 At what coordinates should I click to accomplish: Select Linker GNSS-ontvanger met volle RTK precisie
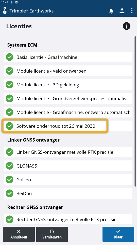click(x=68, y=152)
